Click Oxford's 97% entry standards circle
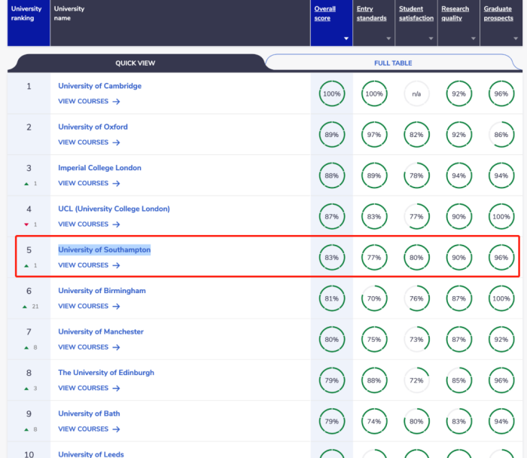527x458 pixels. click(x=374, y=135)
